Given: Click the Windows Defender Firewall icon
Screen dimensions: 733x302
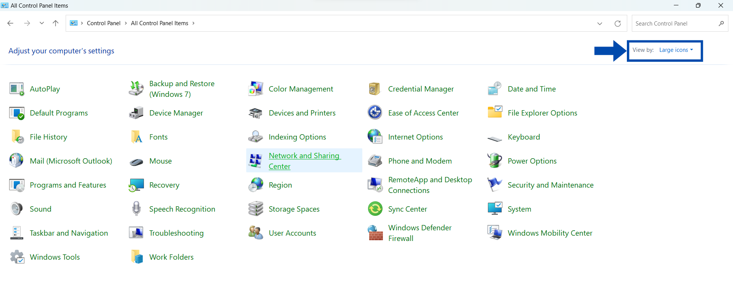Looking at the screenshot, I should tap(375, 233).
